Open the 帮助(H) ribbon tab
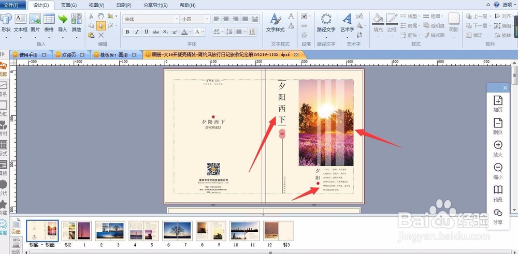 188,5
